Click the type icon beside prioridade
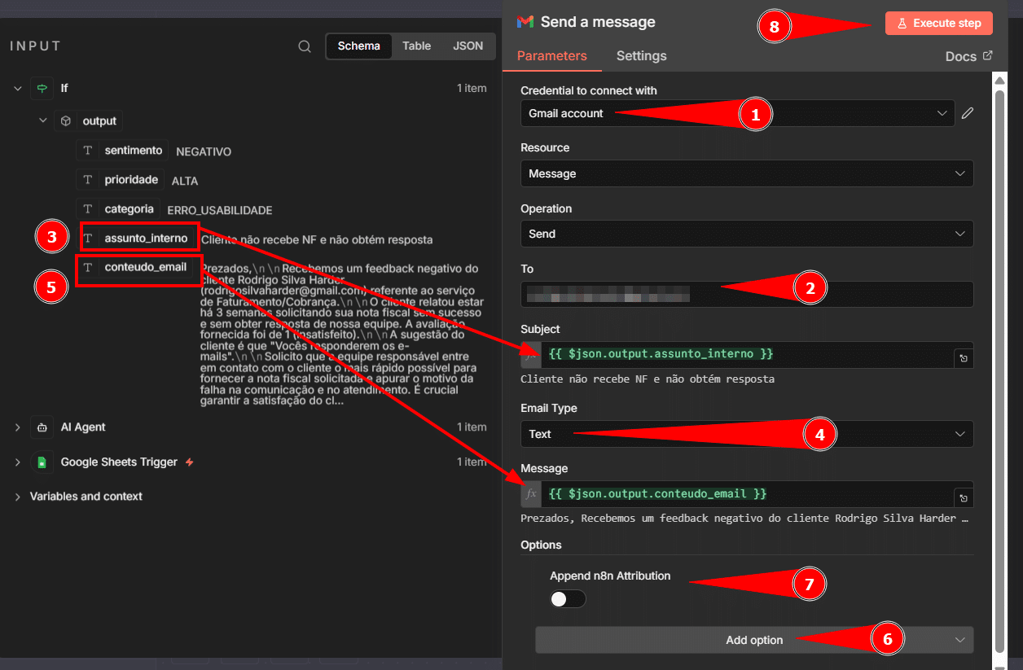The height and width of the screenshot is (670, 1023). pyautogui.click(x=88, y=180)
